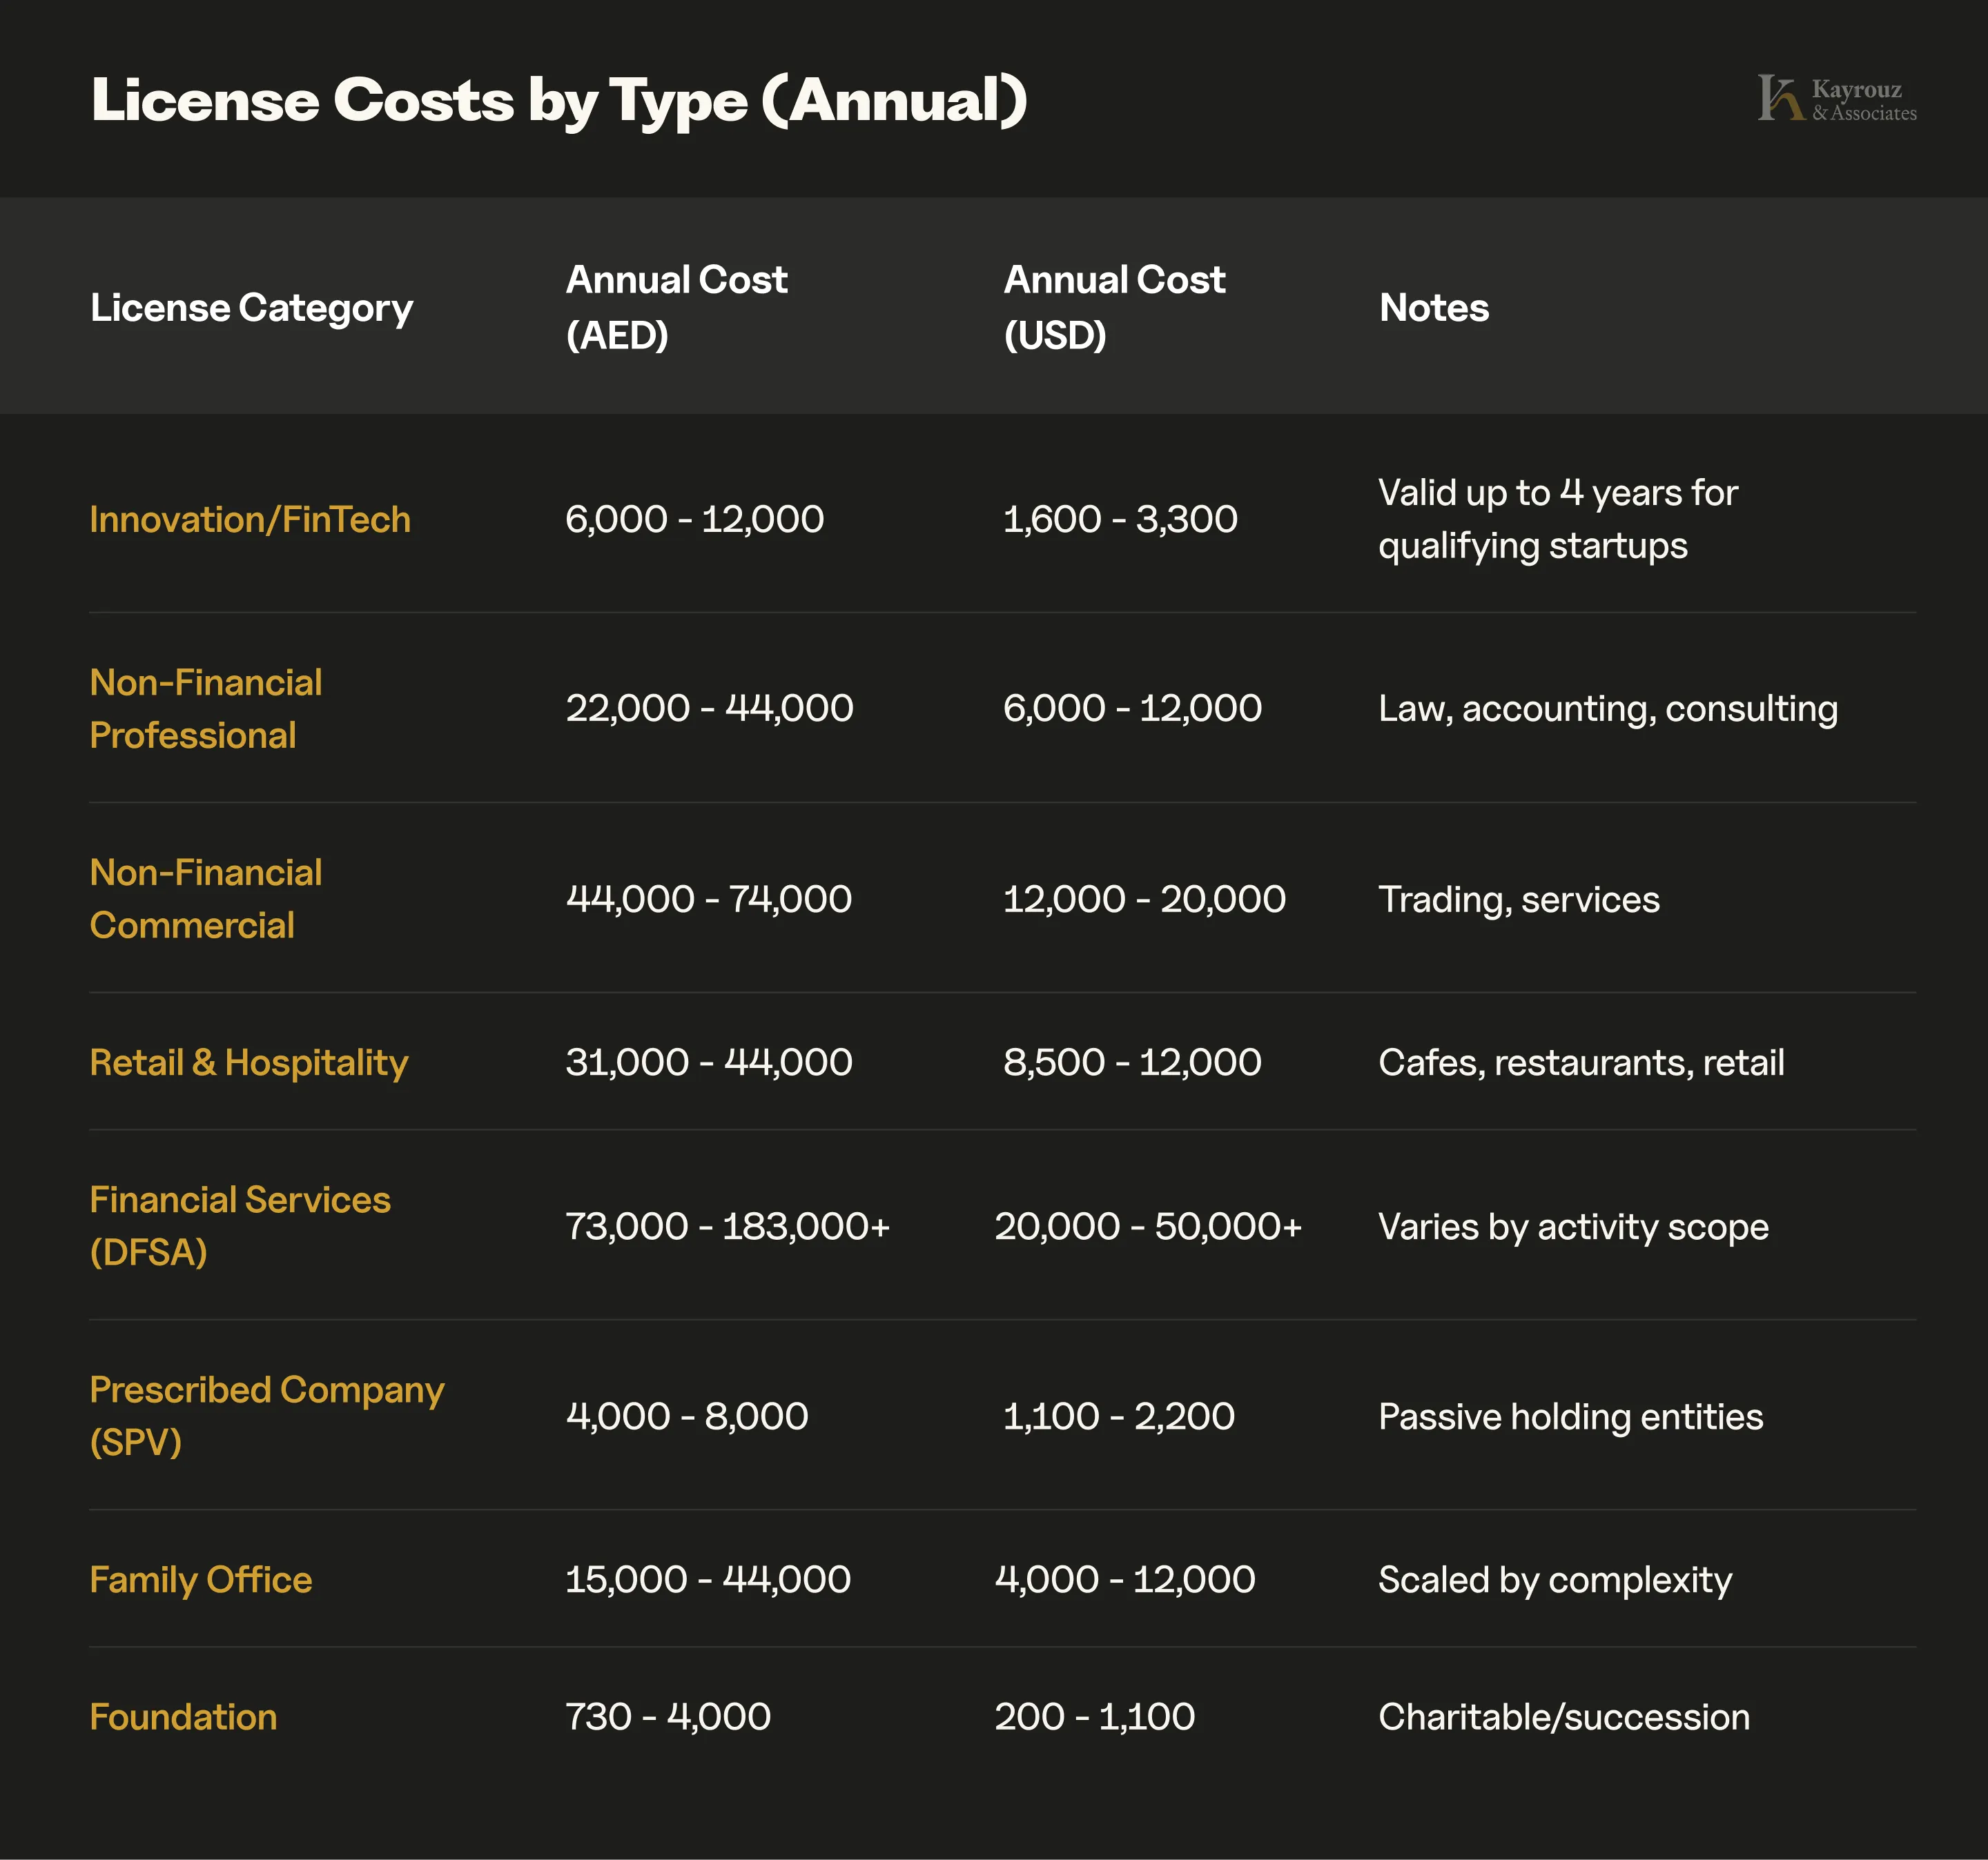The image size is (1988, 1860).
Task: Select the 6,000 - 12,000 AED value
Action: pyautogui.click(x=694, y=519)
